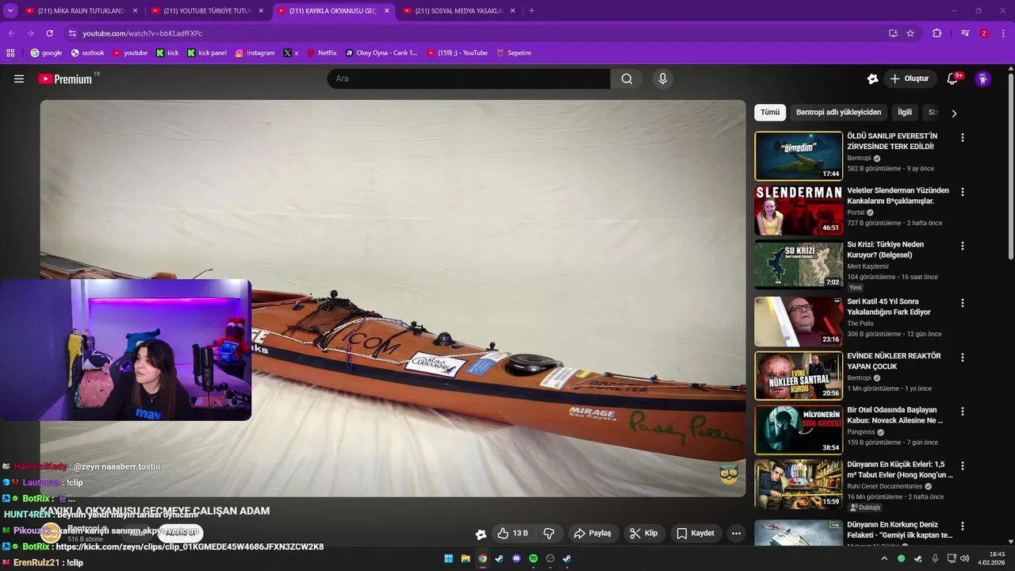Open Dünyanın En Küçük Evleri thumbnail
Image resolution: width=1015 pixels, height=571 pixels.
point(799,484)
